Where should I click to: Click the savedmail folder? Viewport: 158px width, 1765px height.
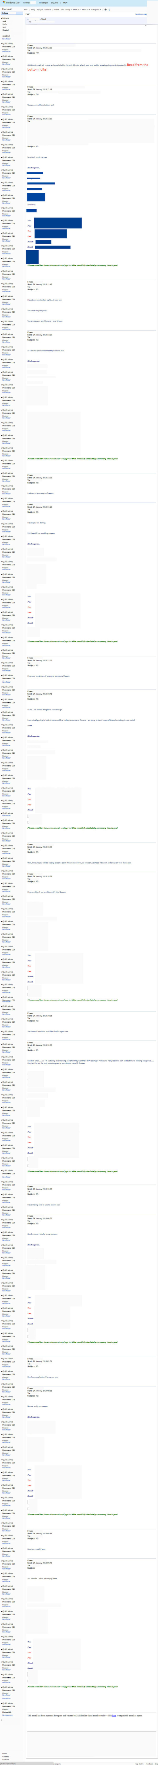pos(6,36)
